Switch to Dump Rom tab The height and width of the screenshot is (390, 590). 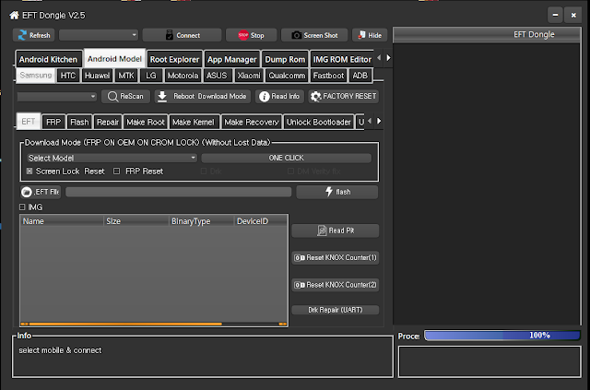pyautogui.click(x=285, y=59)
